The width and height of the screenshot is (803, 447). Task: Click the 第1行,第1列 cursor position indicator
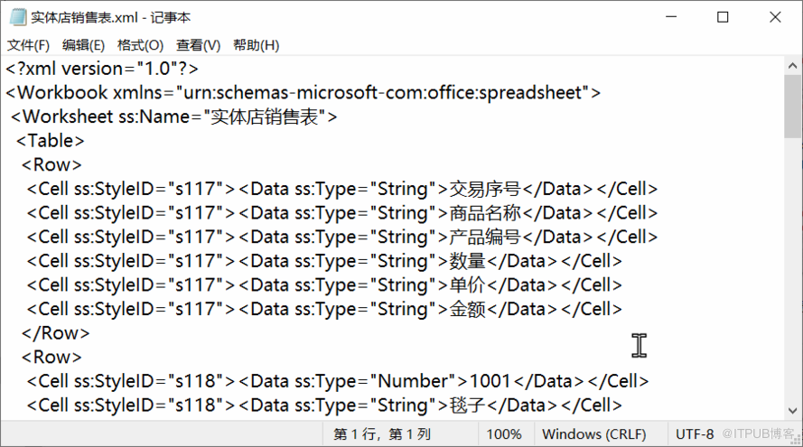point(382,434)
